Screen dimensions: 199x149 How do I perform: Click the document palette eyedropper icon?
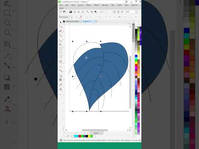(68, 136)
